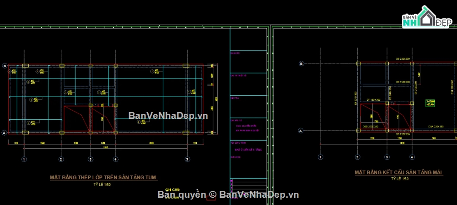Image resolution: width=457 pixels, height=205 pixels.
Task: Click axis bubble 5 of the left plan
Action: (x=187, y=159)
